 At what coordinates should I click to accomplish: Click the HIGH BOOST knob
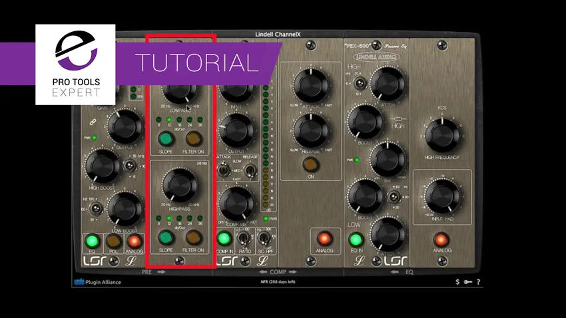tap(103, 166)
